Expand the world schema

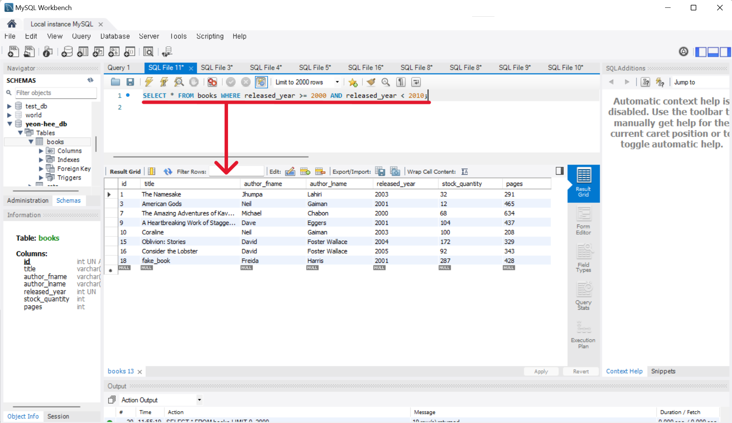[x=9, y=115]
